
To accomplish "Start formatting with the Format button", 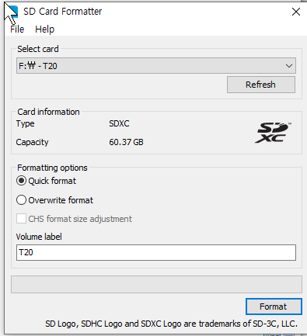I will coord(274,307).
